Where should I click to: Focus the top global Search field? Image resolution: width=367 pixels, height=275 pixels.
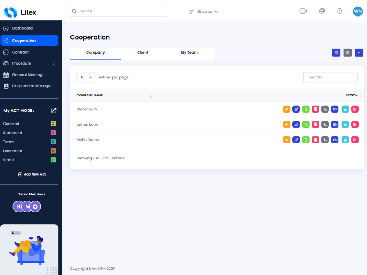[119, 11]
